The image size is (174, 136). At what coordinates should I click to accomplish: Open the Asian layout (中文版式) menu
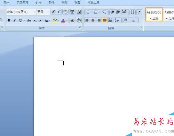(x=125, y=12)
